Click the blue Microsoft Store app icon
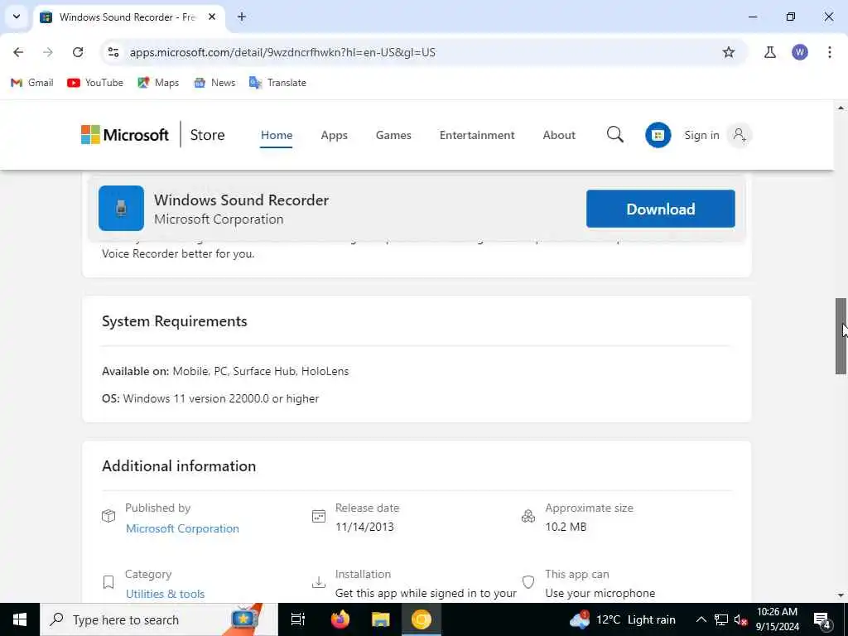This screenshot has width=848, height=636. coord(658,135)
